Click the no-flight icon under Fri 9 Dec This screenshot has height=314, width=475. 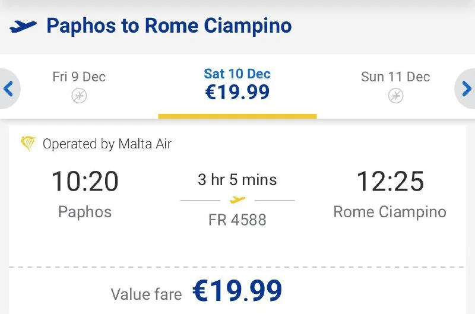(x=79, y=96)
